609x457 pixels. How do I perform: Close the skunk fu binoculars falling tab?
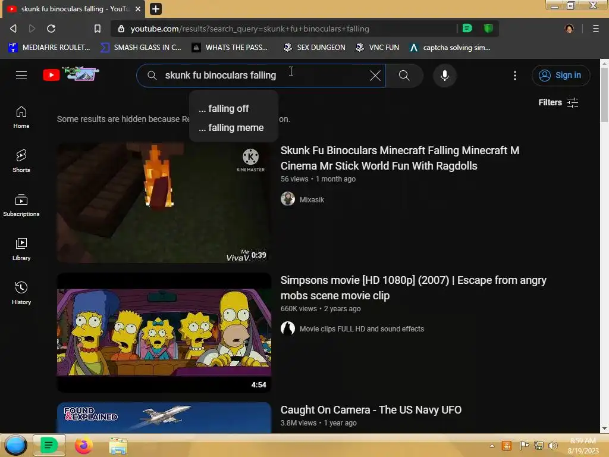point(138,8)
